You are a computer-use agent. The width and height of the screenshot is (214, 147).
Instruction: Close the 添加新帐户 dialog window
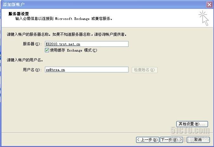click(209, 4)
